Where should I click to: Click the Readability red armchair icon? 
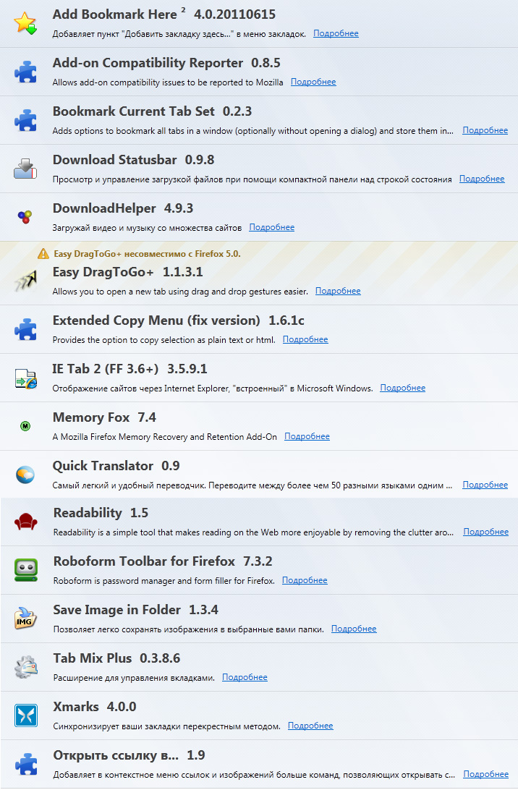tap(25, 522)
